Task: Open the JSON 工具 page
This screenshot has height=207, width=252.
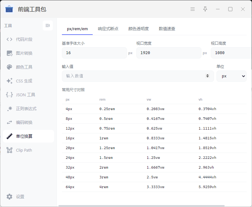Action: click(29, 95)
